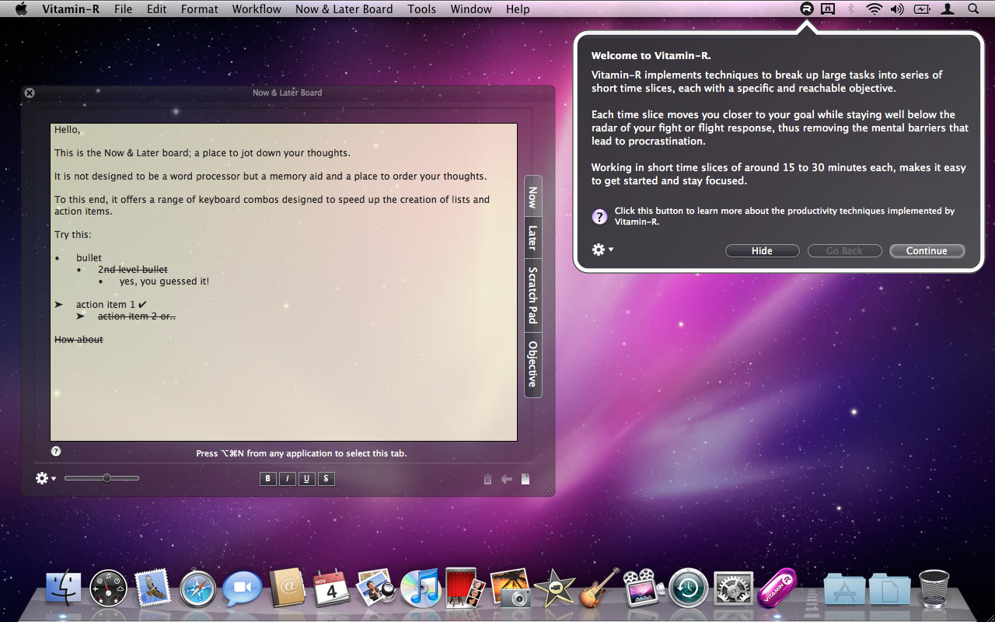Open the Window menu
This screenshot has height=622, width=995.
click(471, 9)
